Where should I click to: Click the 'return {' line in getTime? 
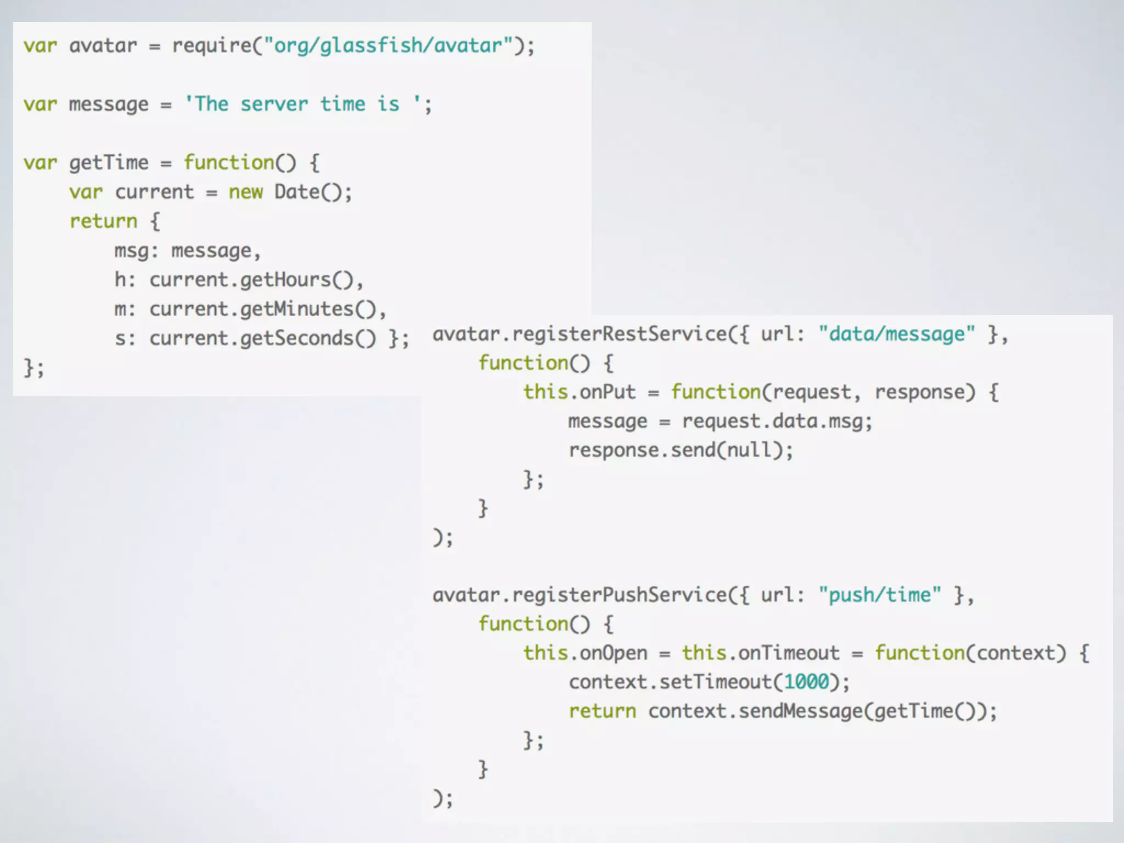tap(115, 221)
